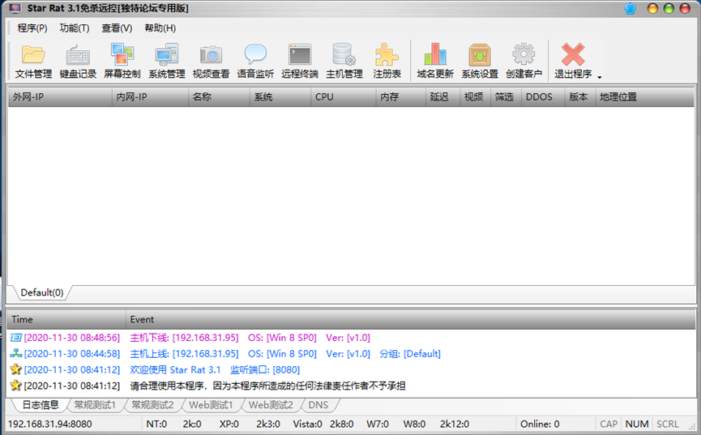Open 远程终端 remote terminal
This screenshot has height=435, width=701.
point(300,62)
